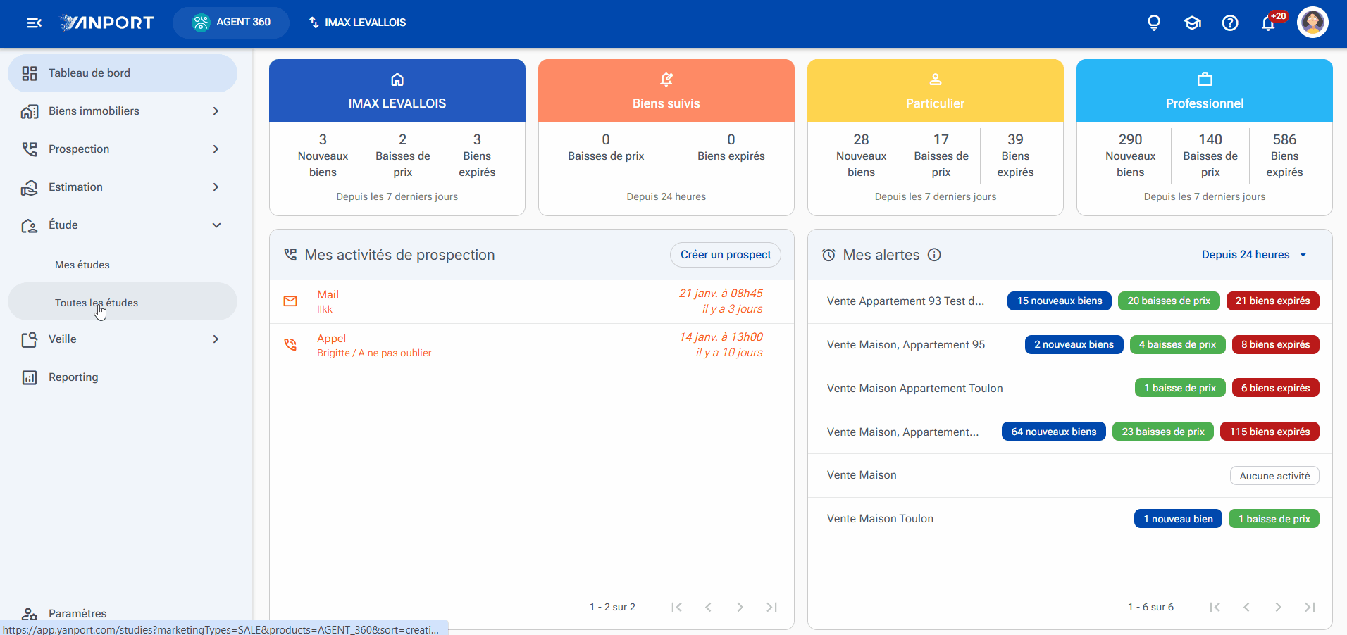Click Créer un prospect button
The image size is (1347, 635).
[x=726, y=255]
